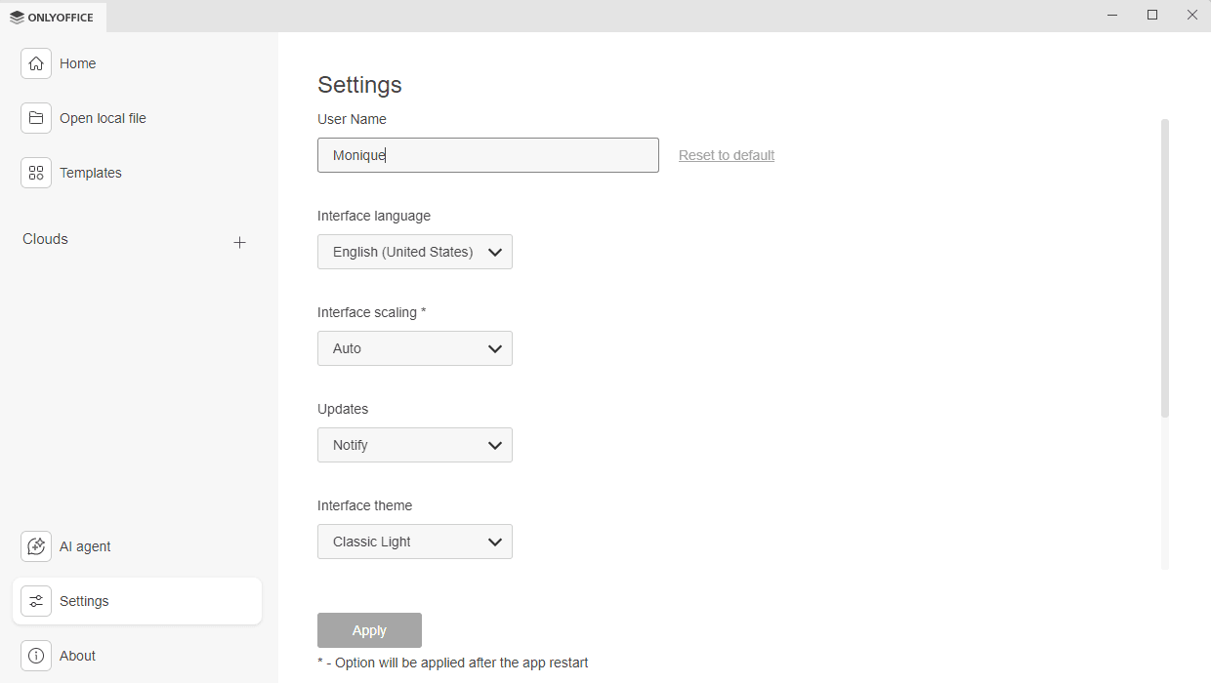Image resolution: width=1211 pixels, height=683 pixels.
Task: Open the Interface theme dropdown
Action: (414, 542)
